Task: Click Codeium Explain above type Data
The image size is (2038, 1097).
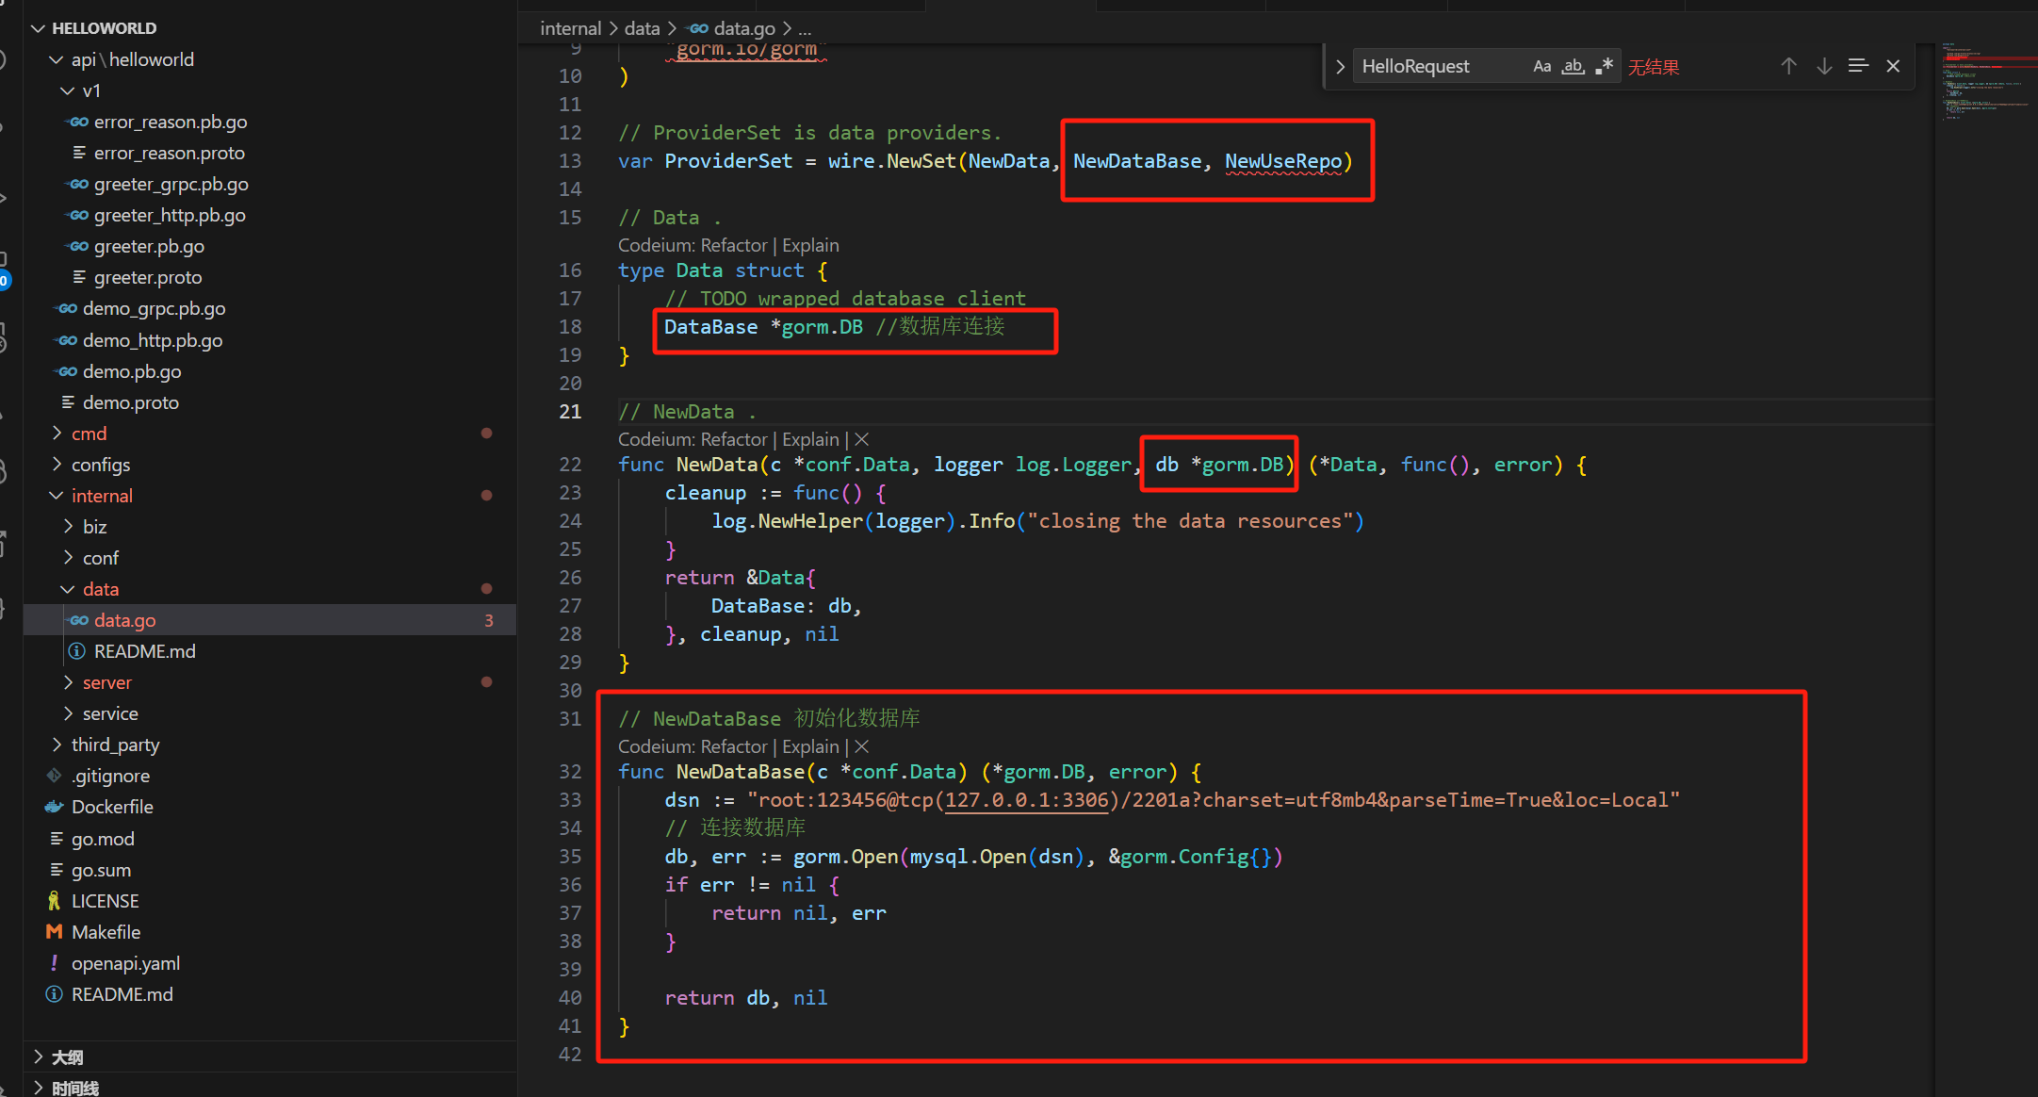Action: (x=810, y=245)
